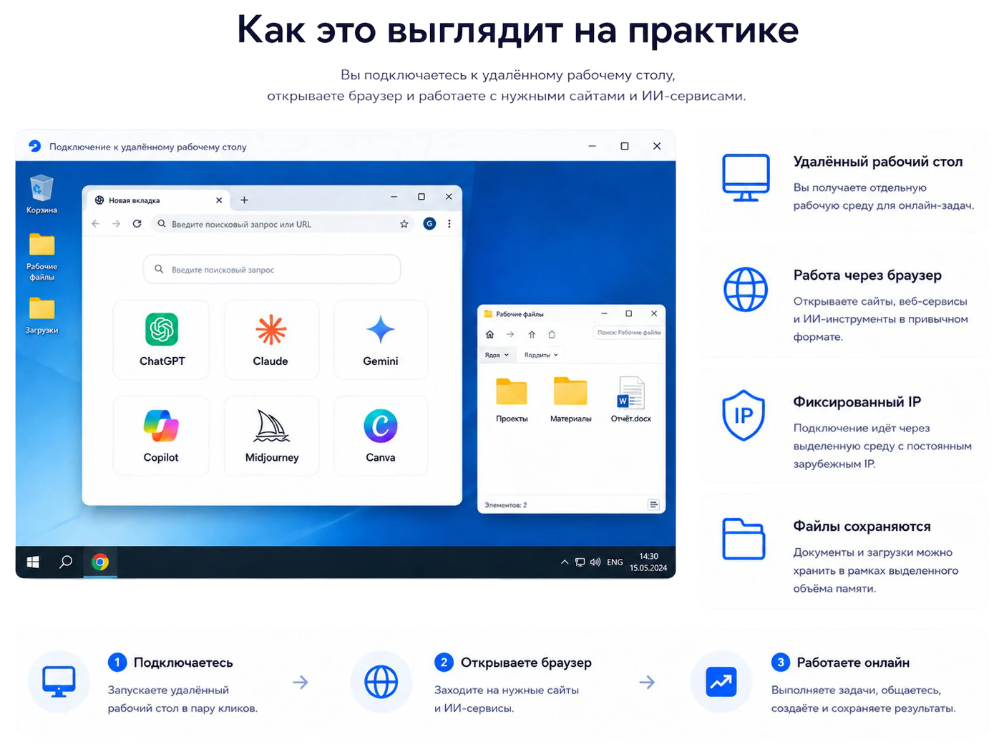Click the Работа через браузер globe icon
The image size is (1004, 752).
[x=746, y=289]
